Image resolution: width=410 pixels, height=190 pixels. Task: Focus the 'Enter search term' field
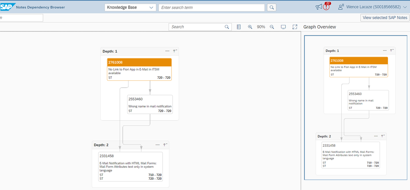click(x=211, y=8)
